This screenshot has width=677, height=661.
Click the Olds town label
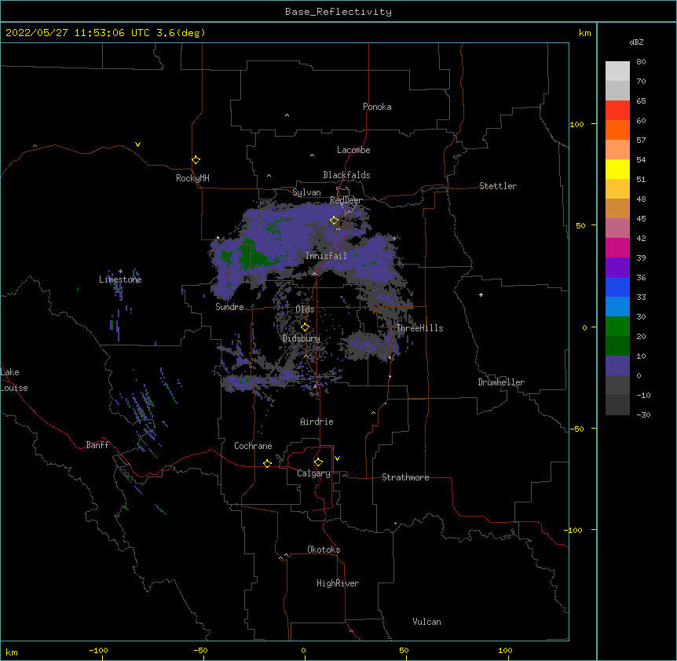coord(305,309)
